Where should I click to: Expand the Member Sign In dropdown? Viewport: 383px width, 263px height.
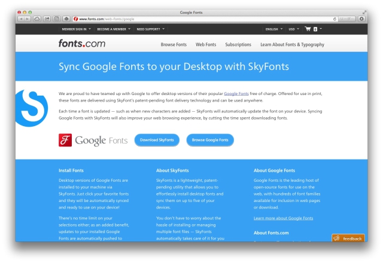tap(76, 29)
